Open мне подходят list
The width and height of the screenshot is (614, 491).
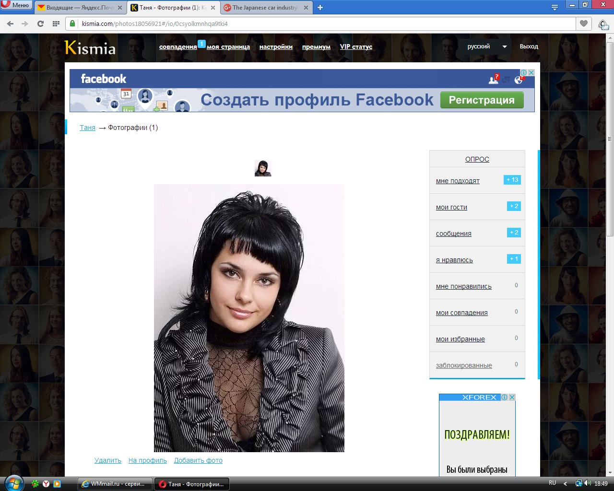[458, 181]
